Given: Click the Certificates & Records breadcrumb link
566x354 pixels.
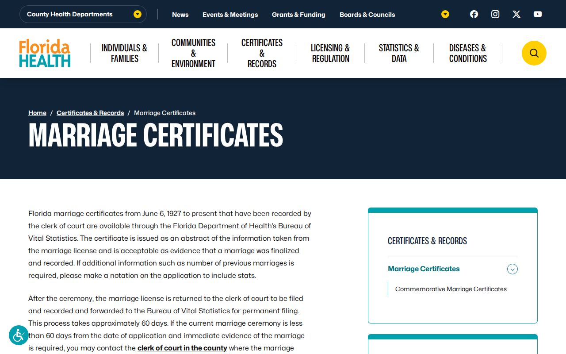Looking at the screenshot, I should coord(90,113).
